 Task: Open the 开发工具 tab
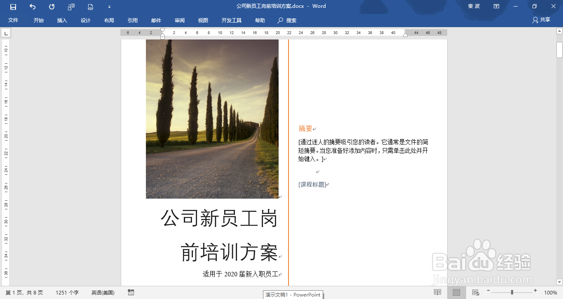point(232,20)
